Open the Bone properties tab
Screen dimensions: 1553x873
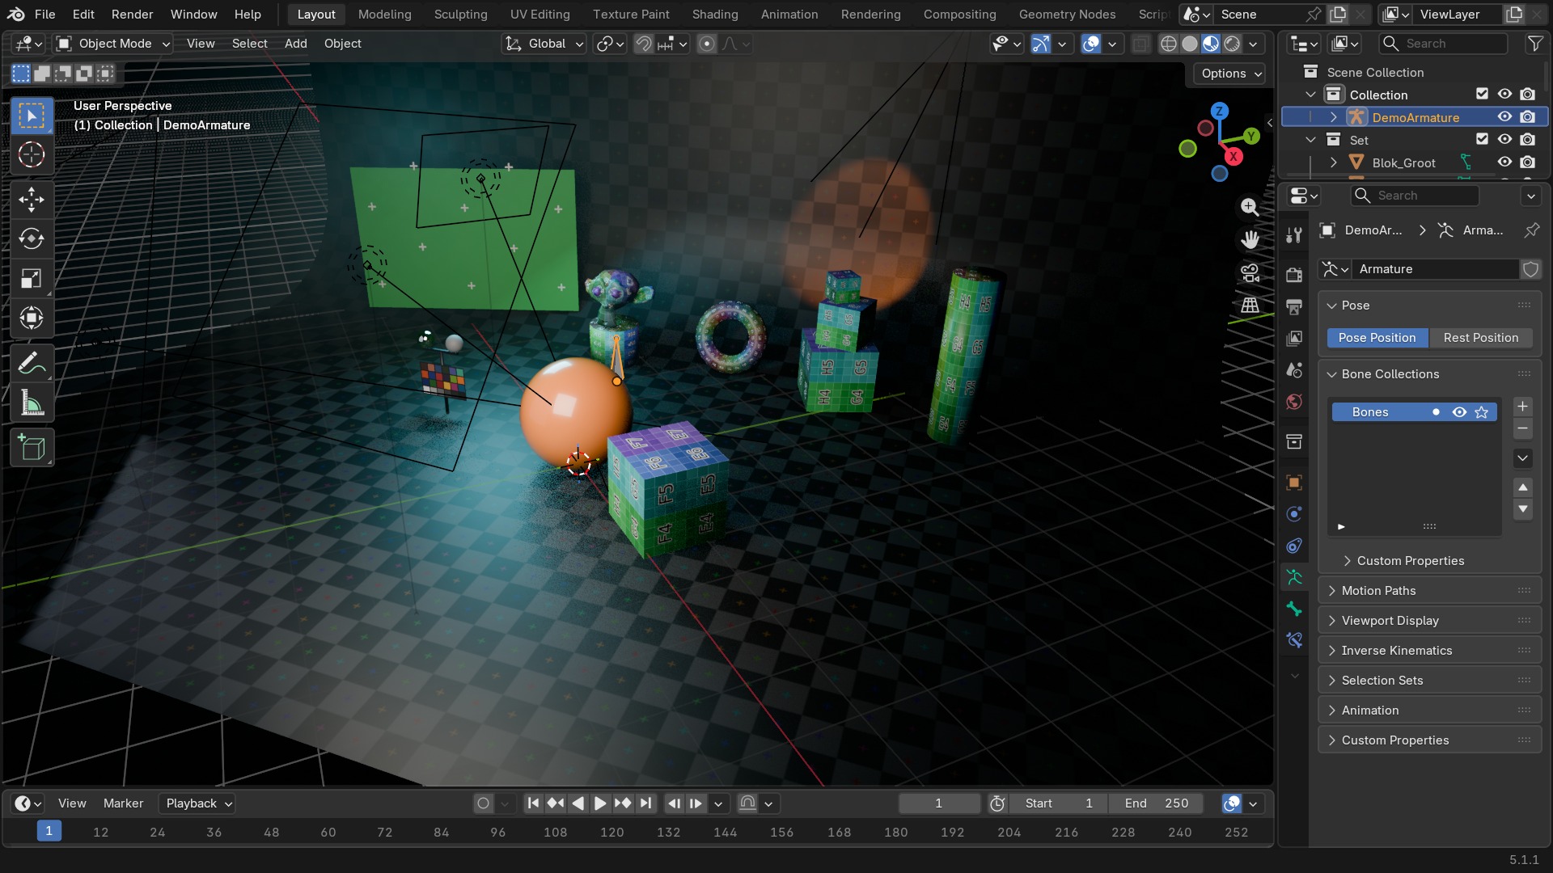pyautogui.click(x=1294, y=609)
